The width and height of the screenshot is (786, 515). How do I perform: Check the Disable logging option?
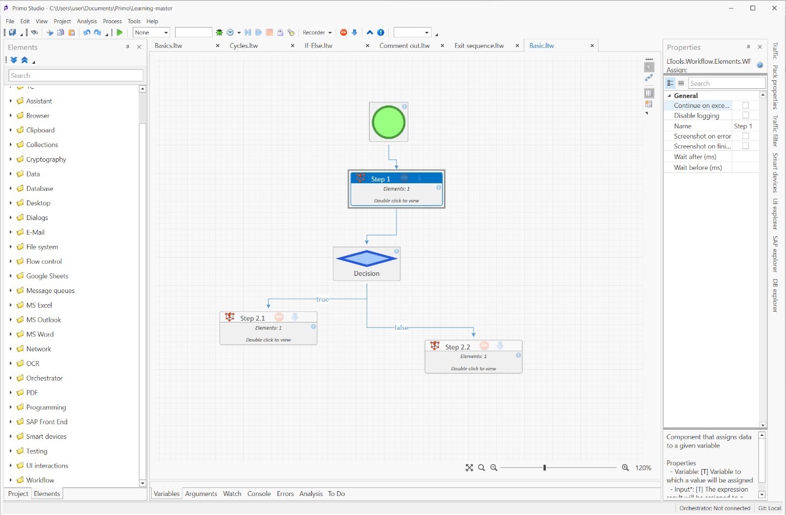click(745, 115)
